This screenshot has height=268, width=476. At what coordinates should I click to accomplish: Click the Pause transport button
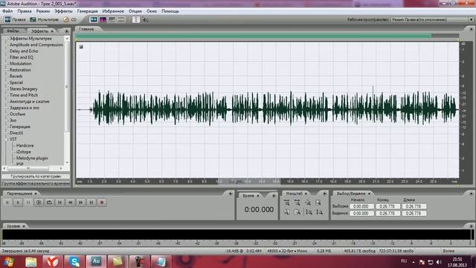[x=28, y=202]
